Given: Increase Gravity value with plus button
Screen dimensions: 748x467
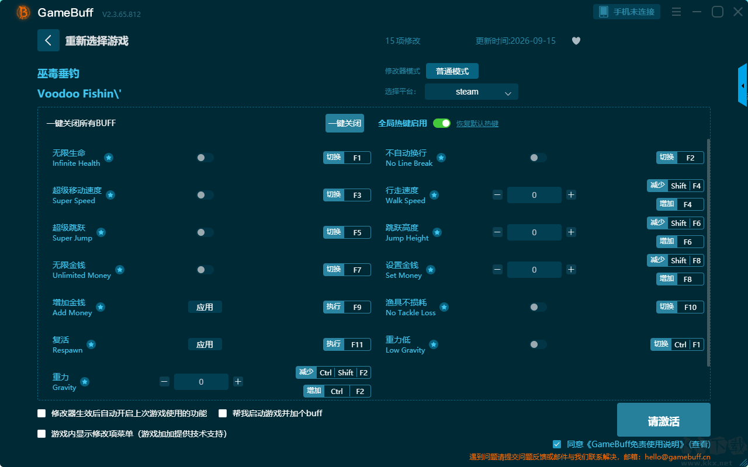Looking at the screenshot, I should click(238, 382).
